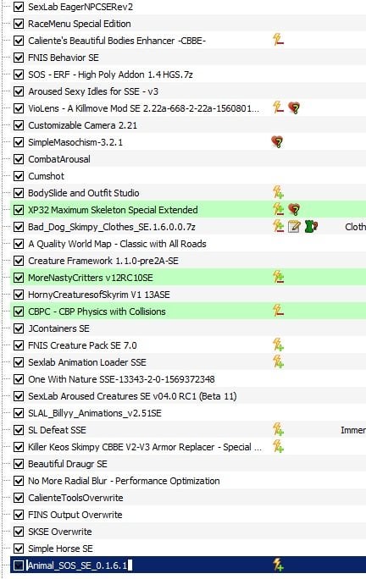Select 'Bad_Dog_Skimpy_Clothes_SE.1.6.0.0.7z' mod name
The height and width of the screenshot is (579, 366).
(x=112, y=227)
